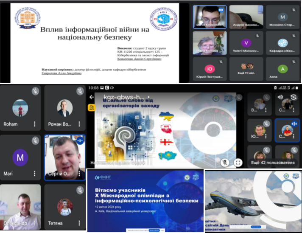Tap the switch camera icon
Viewport: 302px width, 233px height.
coord(294,97)
